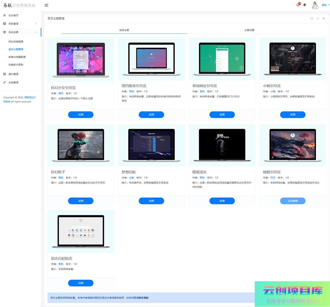Click the 小枫 author link

click(273, 91)
